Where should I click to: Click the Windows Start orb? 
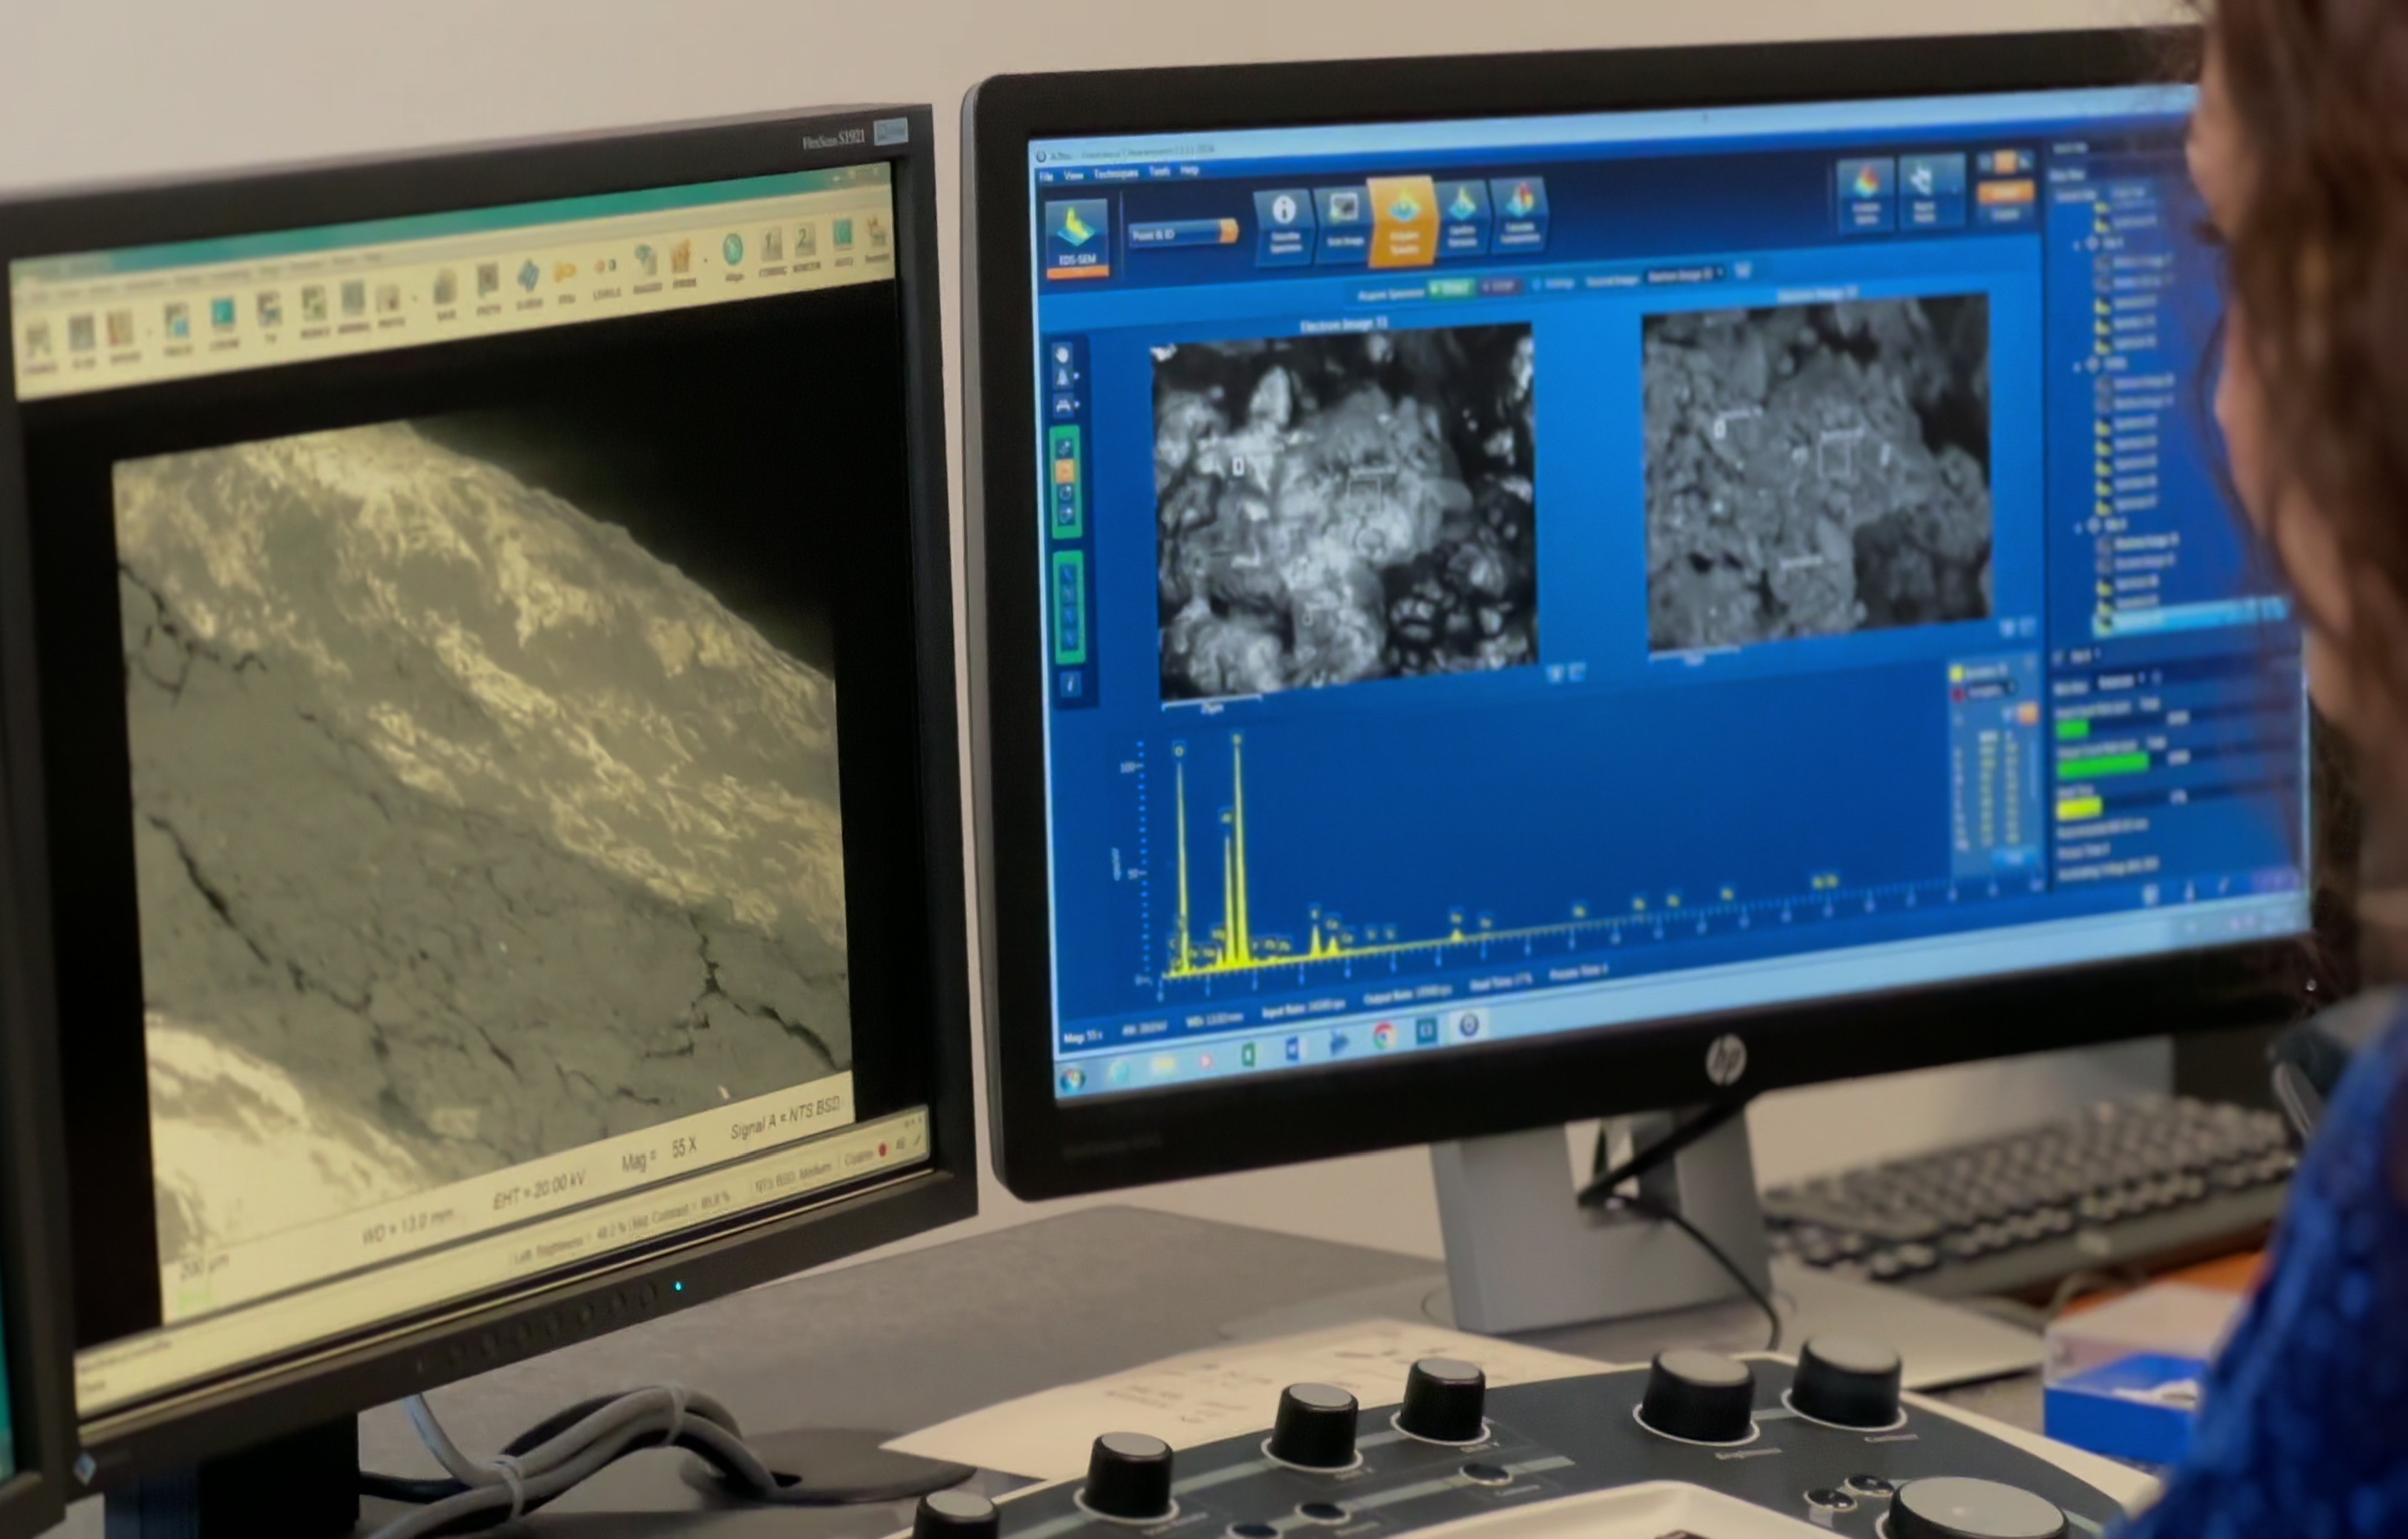1072,1079
